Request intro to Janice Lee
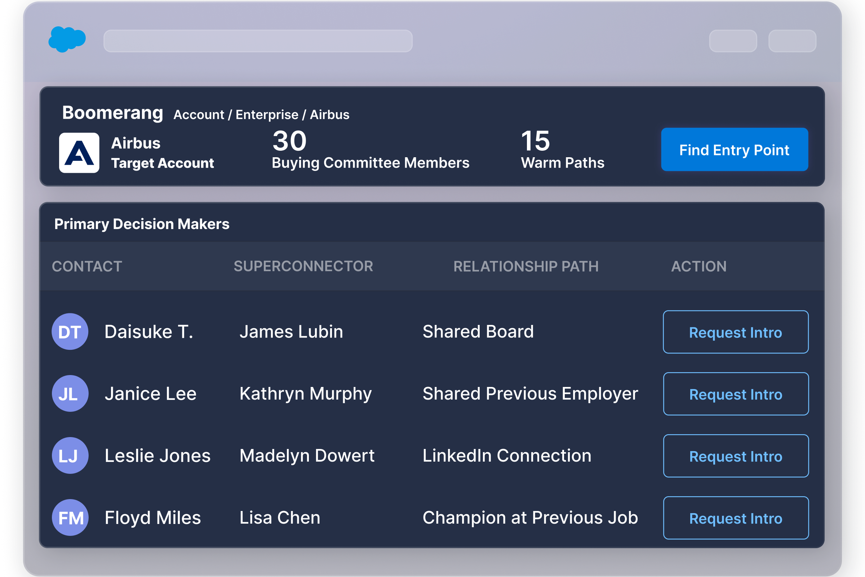 (736, 394)
